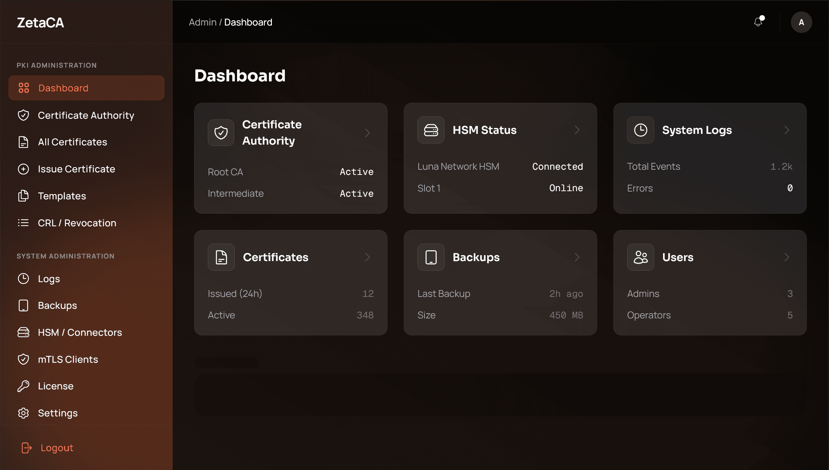
Task: Open mTLS Clients from sidebar
Action: 68,359
